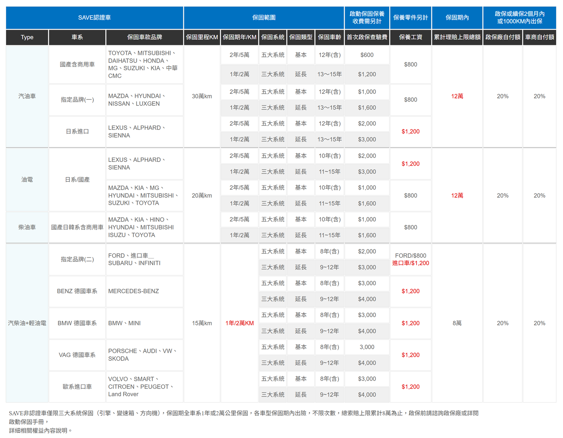This screenshot has height=438, width=563.
Task: Click the SAVE認證車 header cell
Action: pos(94,17)
